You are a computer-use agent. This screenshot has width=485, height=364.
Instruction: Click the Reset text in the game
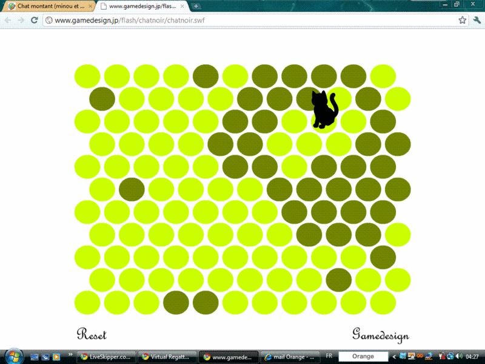(x=92, y=334)
